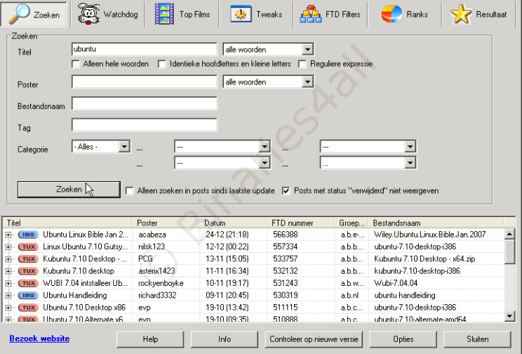Click poster name 'rockyenboyke'
The height and width of the screenshot is (354, 522).
(161, 283)
